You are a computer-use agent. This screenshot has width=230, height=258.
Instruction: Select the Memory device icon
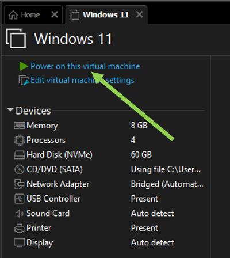(x=20, y=126)
